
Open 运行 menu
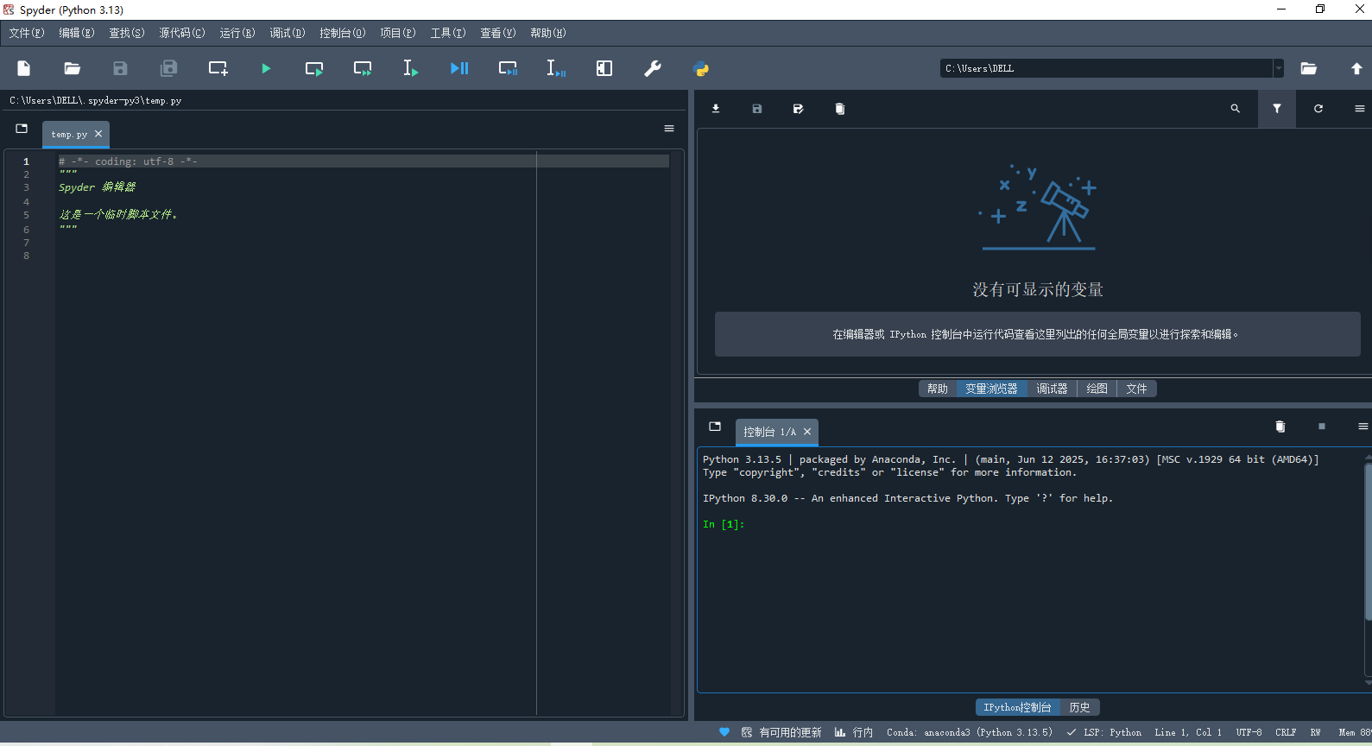tap(237, 33)
